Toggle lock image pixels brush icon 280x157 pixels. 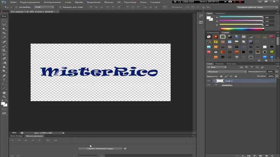click(x=226, y=76)
